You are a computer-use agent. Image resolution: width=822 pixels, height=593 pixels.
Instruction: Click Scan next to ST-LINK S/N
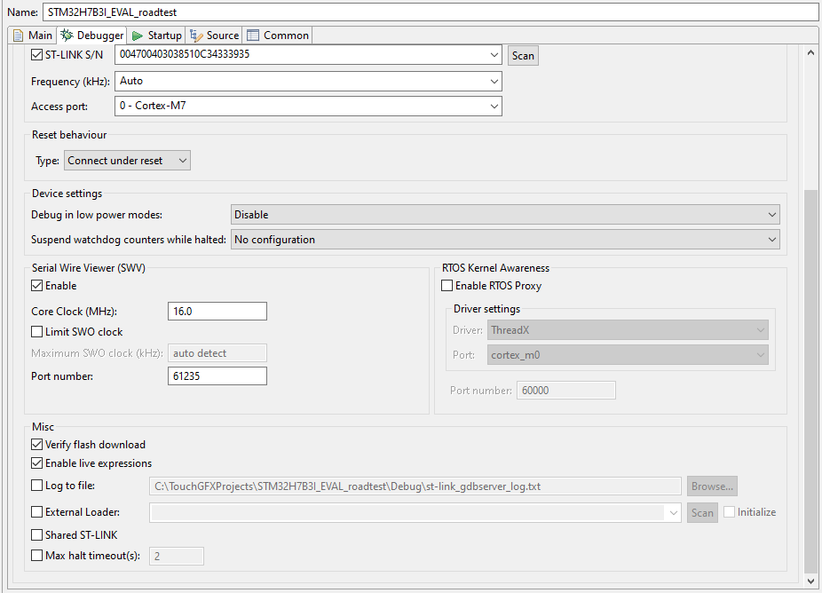tap(523, 56)
